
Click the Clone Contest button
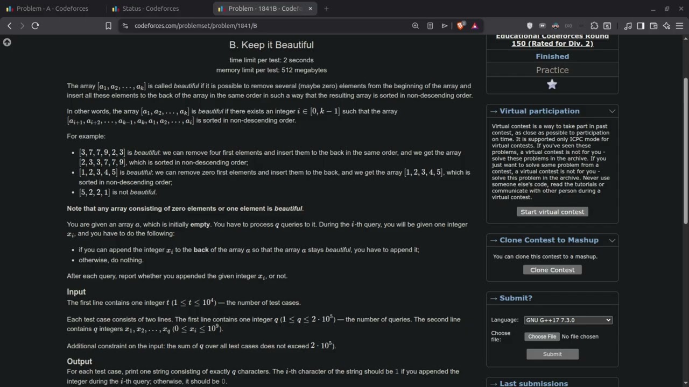tap(552, 270)
